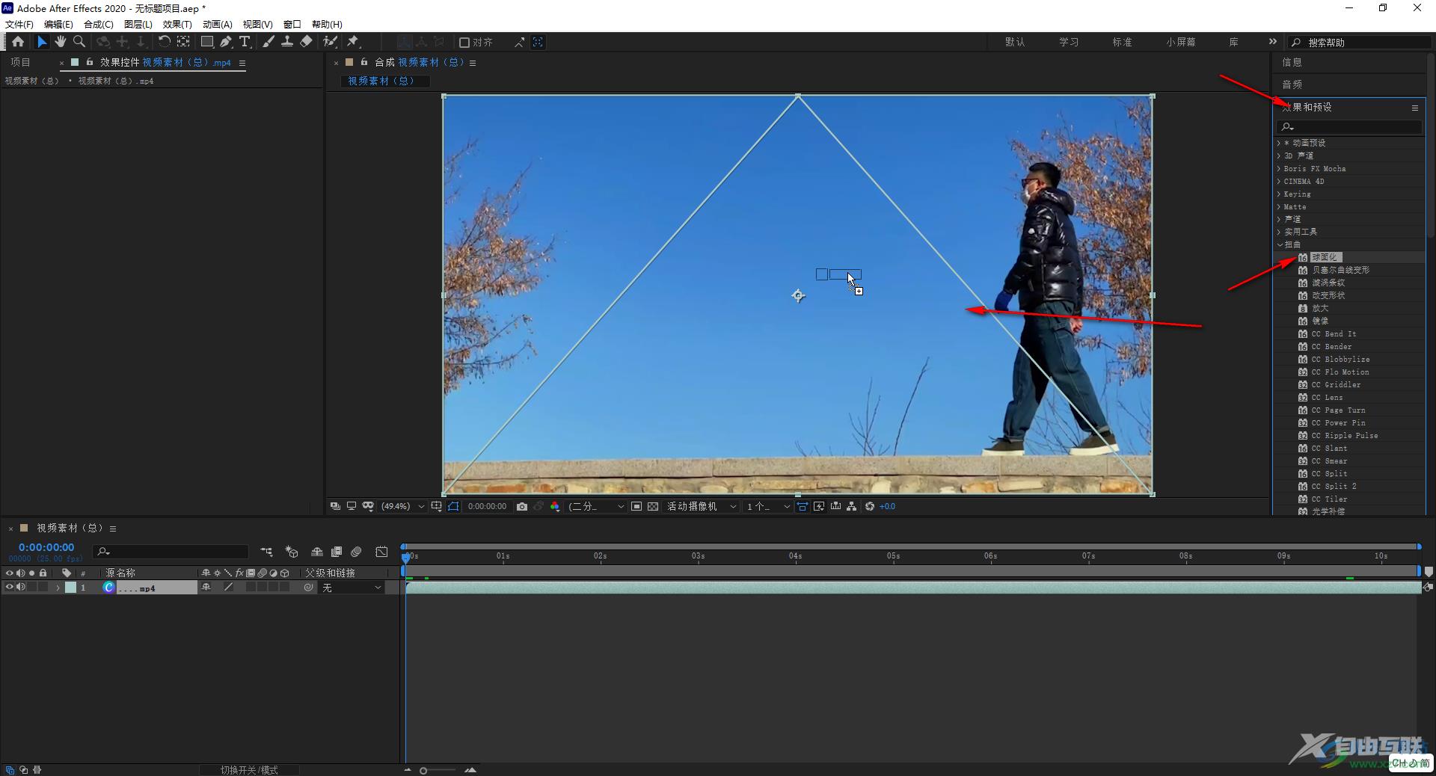1436x776 pixels.
Task: Select the Rotation tool
Action: pos(164,42)
